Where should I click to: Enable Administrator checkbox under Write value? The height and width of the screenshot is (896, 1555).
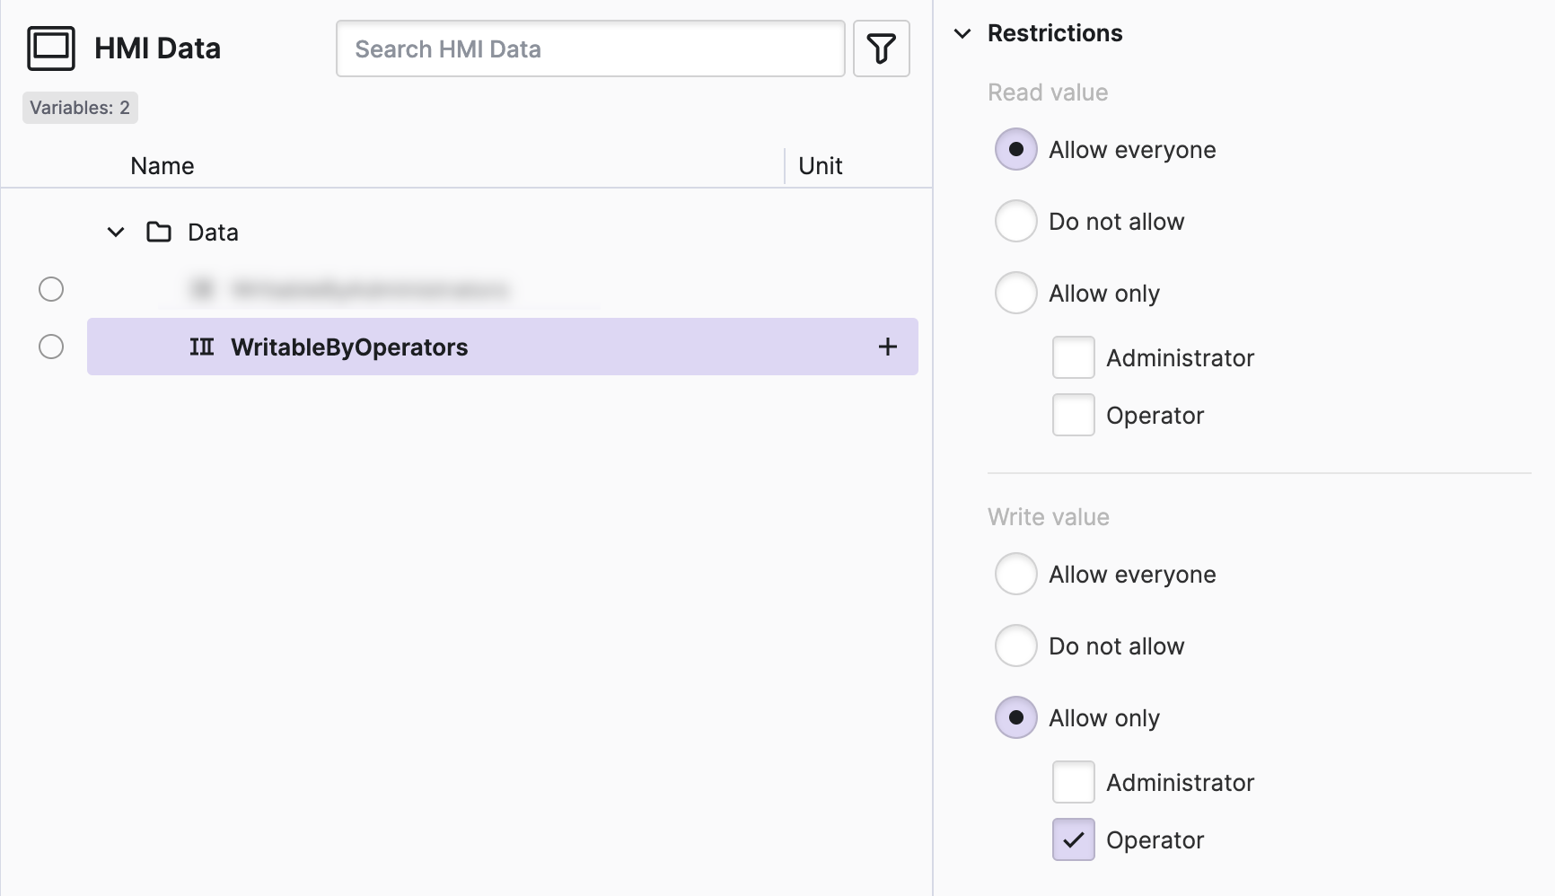1073,782
